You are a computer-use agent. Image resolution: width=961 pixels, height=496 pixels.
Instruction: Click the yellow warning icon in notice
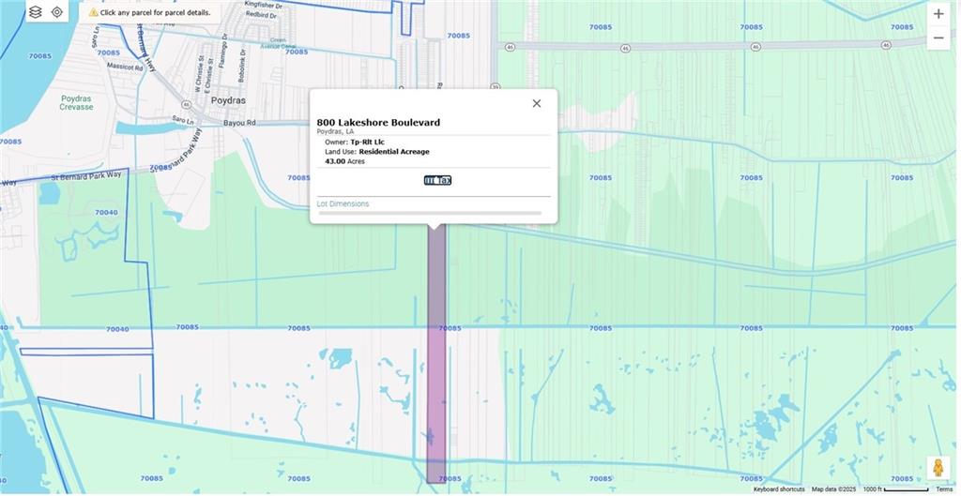(94, 13)
